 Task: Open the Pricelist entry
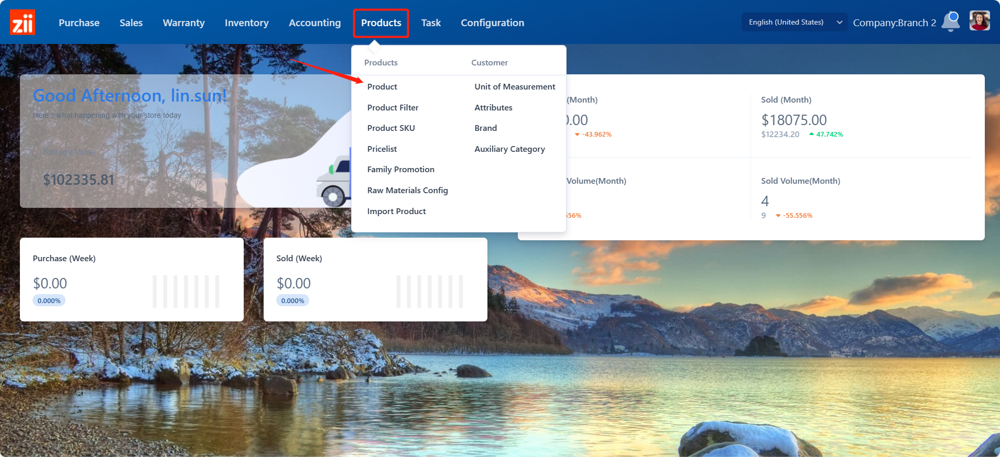(382, 149)
